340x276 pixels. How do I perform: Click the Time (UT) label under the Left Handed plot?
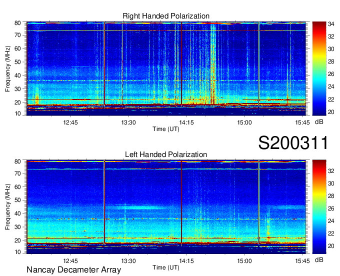(x=166, y=267)
